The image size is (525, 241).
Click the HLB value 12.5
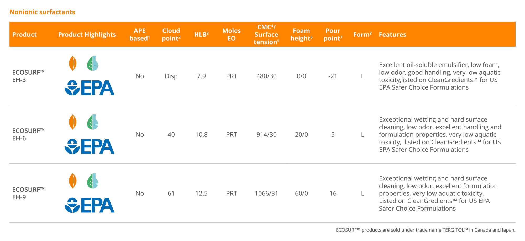click(201, 194)
